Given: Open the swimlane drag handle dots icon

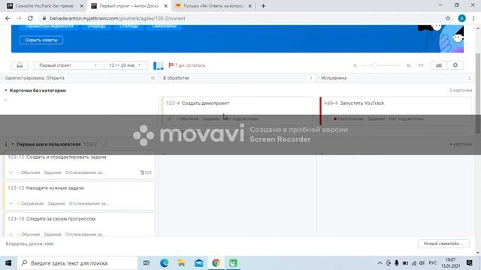Looking at the screenshot, I should click(x=5, y=144).
